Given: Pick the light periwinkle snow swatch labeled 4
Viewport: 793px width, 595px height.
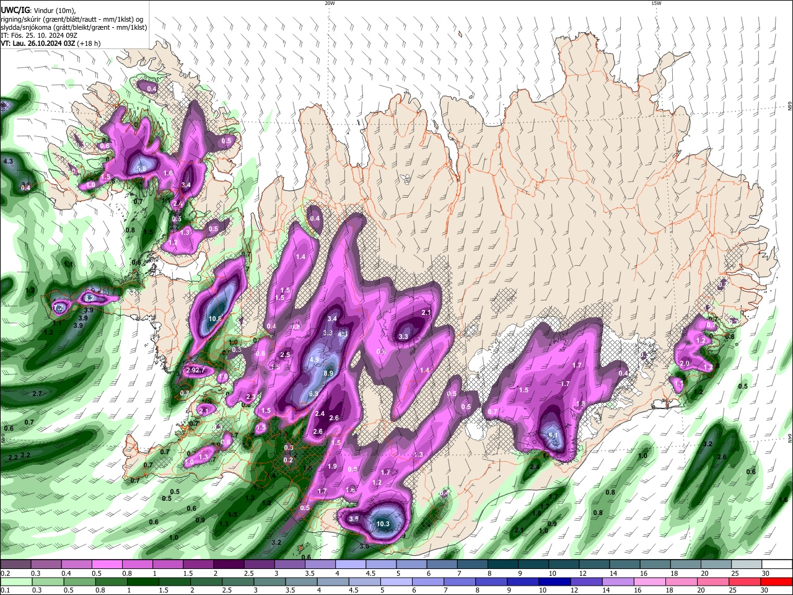Looking at the screenshot, I should point(351,565).
